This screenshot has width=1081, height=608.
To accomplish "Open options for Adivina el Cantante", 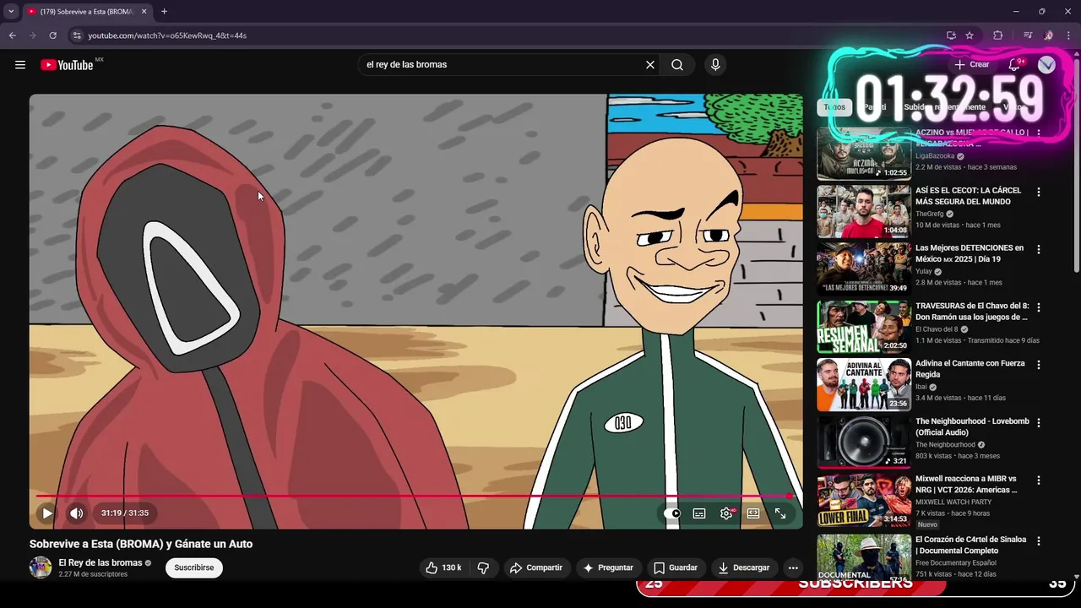I will click(1039, 365).
